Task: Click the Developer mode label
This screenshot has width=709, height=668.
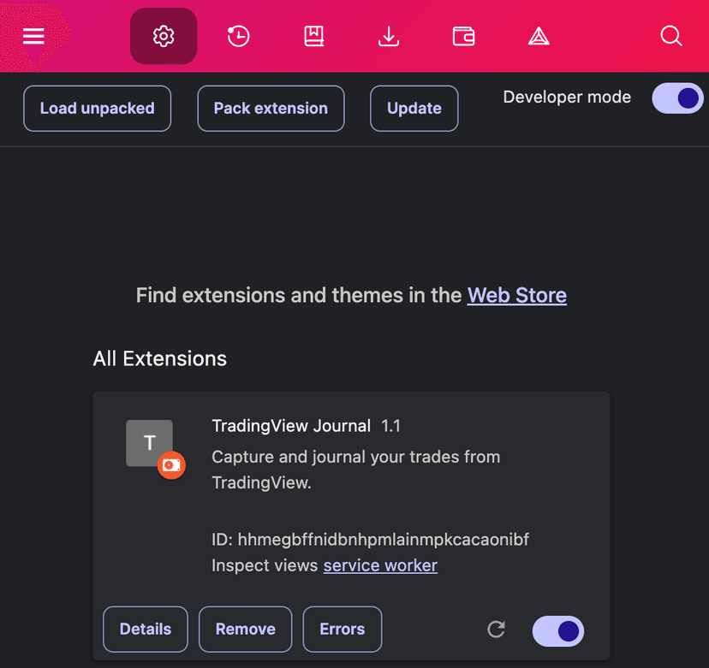Action: 567,98
